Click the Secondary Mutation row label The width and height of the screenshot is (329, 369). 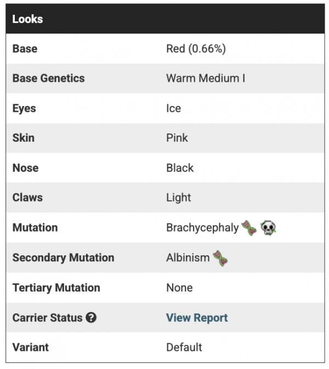(63, 258)
